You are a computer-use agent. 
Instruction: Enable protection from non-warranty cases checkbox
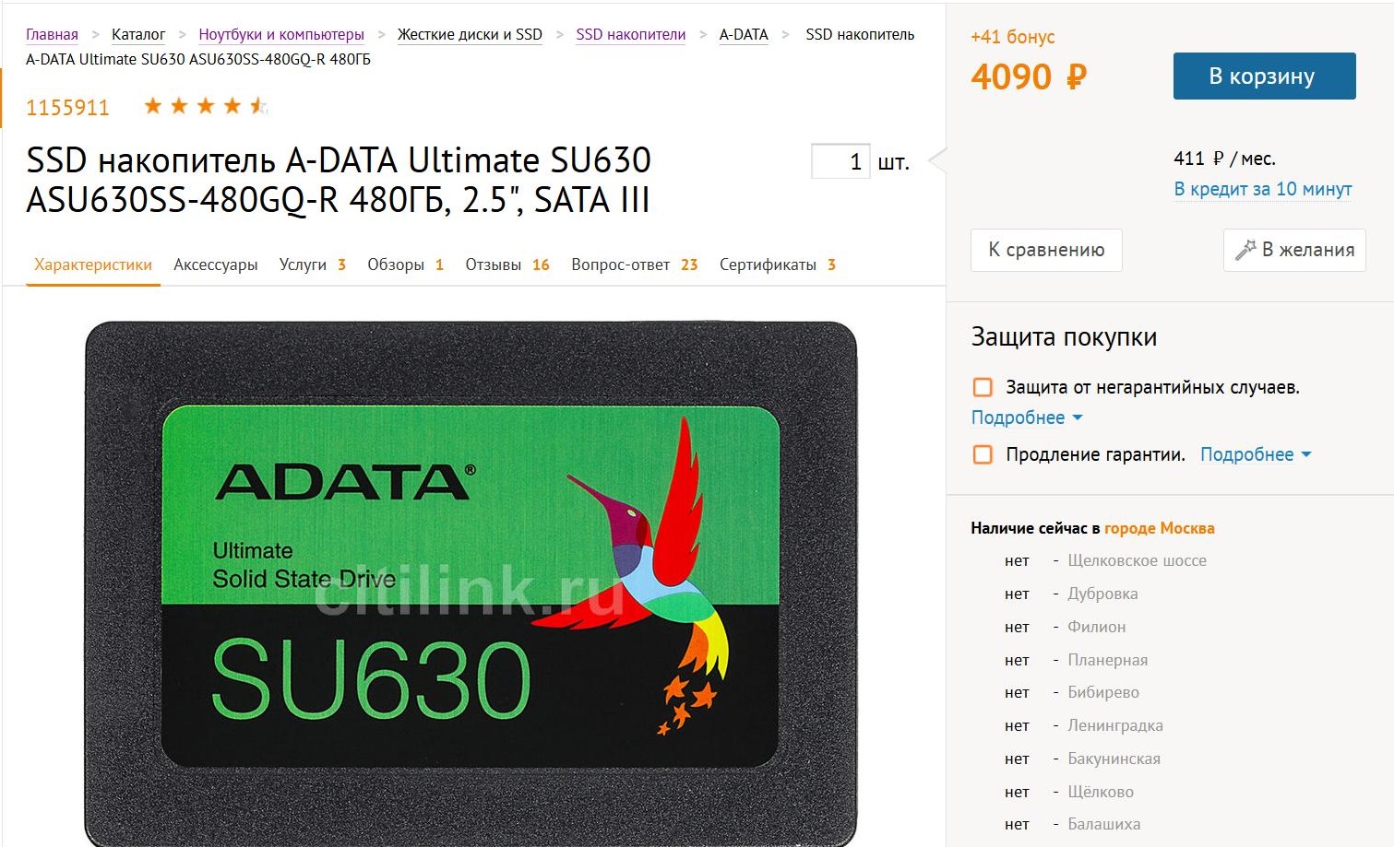coord(983,387)
